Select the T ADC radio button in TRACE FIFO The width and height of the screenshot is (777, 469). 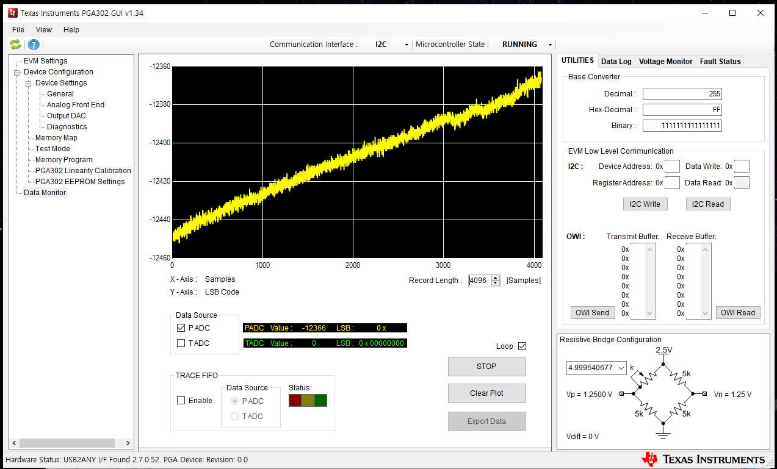coord(234,416)
